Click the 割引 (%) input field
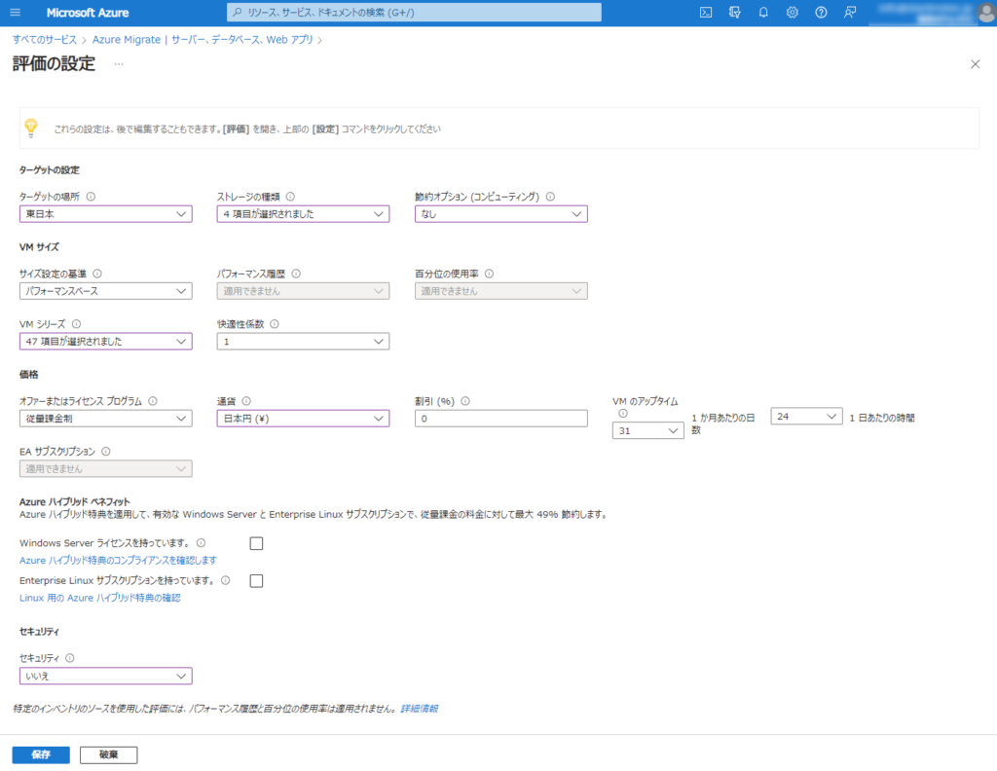Screen dimensions: 997x771 tap(501, 419)
